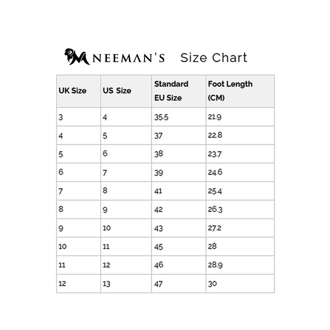330x330 pixels.
Task: Click the foot length 28 cell
Action: tap(212, 246)
